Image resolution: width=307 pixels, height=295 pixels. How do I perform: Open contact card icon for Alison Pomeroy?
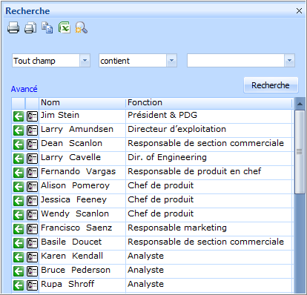tap(32, 187)
